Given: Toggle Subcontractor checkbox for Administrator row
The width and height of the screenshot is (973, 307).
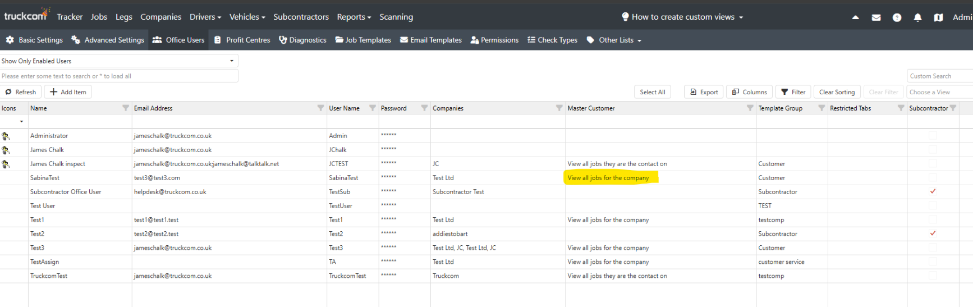Looking at the screenshot, I should (933, 136).
